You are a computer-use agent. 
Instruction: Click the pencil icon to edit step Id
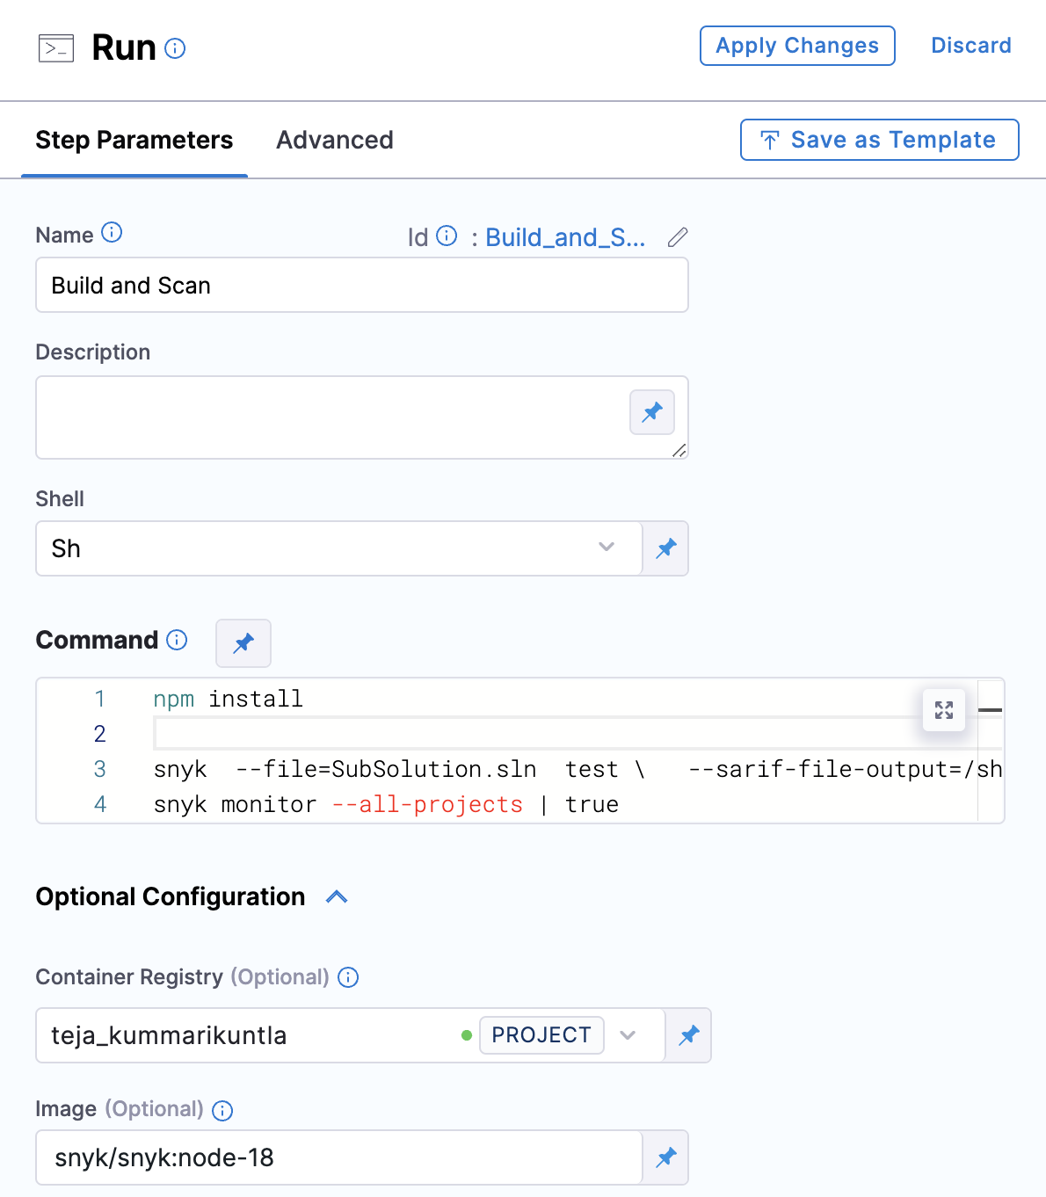677,237
